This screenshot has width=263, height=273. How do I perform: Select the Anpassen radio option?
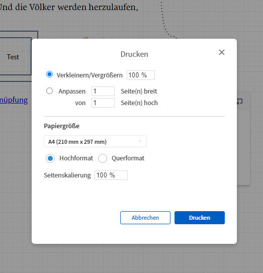(x=49, y=90)
